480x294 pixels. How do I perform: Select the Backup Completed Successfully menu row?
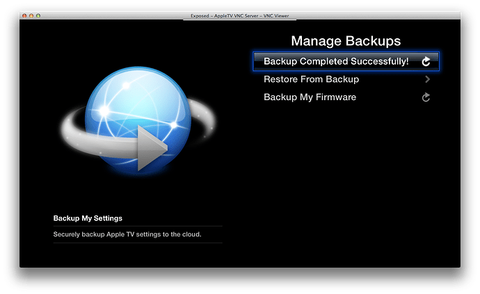(x=346, y=61)
